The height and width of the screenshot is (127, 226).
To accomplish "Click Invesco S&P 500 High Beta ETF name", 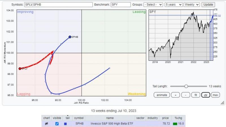I will coord(112,124).
